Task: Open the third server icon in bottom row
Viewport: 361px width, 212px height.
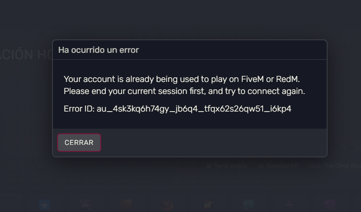Action: pyautogui.click(x=126, y=205)
